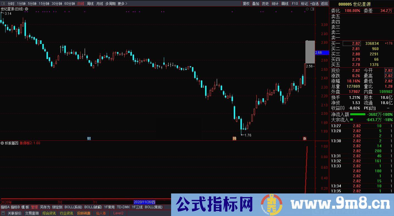Switch to 周线 weekly chart

tap(90, 4)
